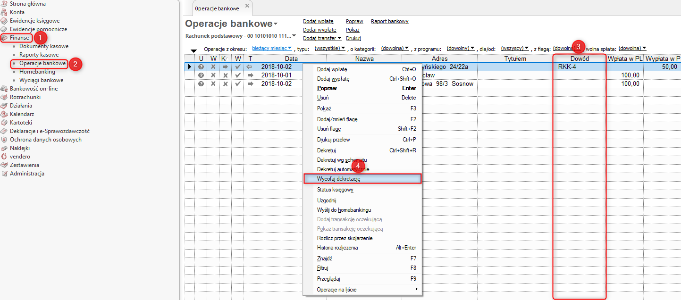Screen dimensions: 681x300
Task: Click the left arrow icon in the RKK-4 row
Action: tap(250, 67)
